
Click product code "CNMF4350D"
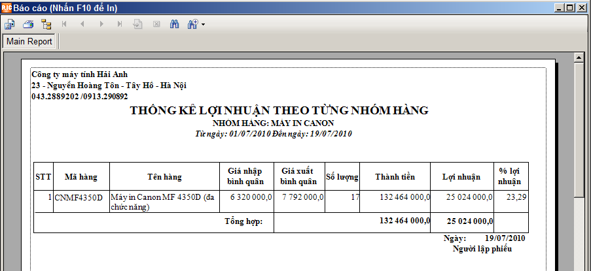click(x=79, y=197)
